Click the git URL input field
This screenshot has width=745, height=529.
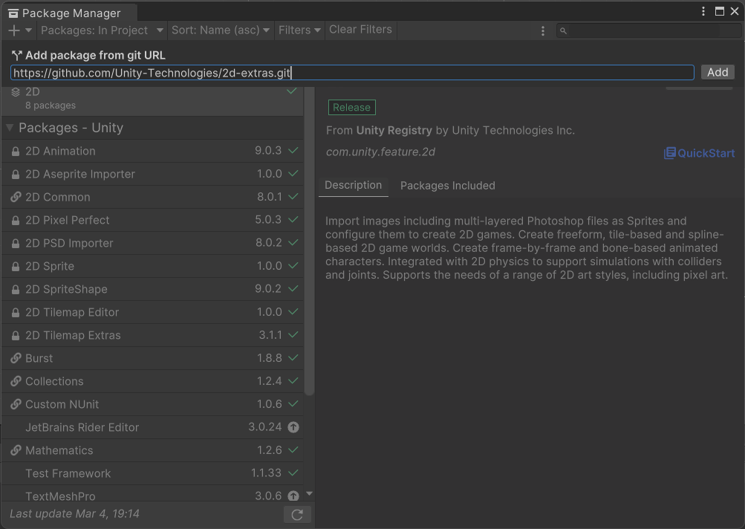click(352, 73)
